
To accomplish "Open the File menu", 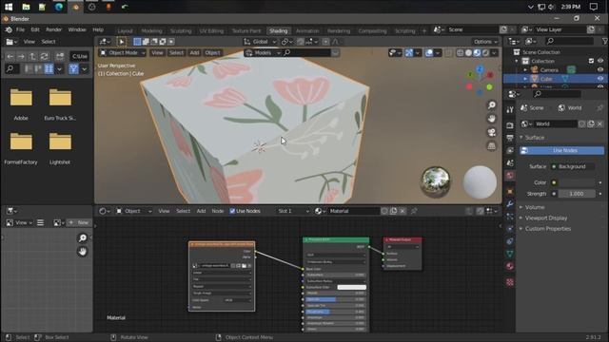I will point(20,29).
